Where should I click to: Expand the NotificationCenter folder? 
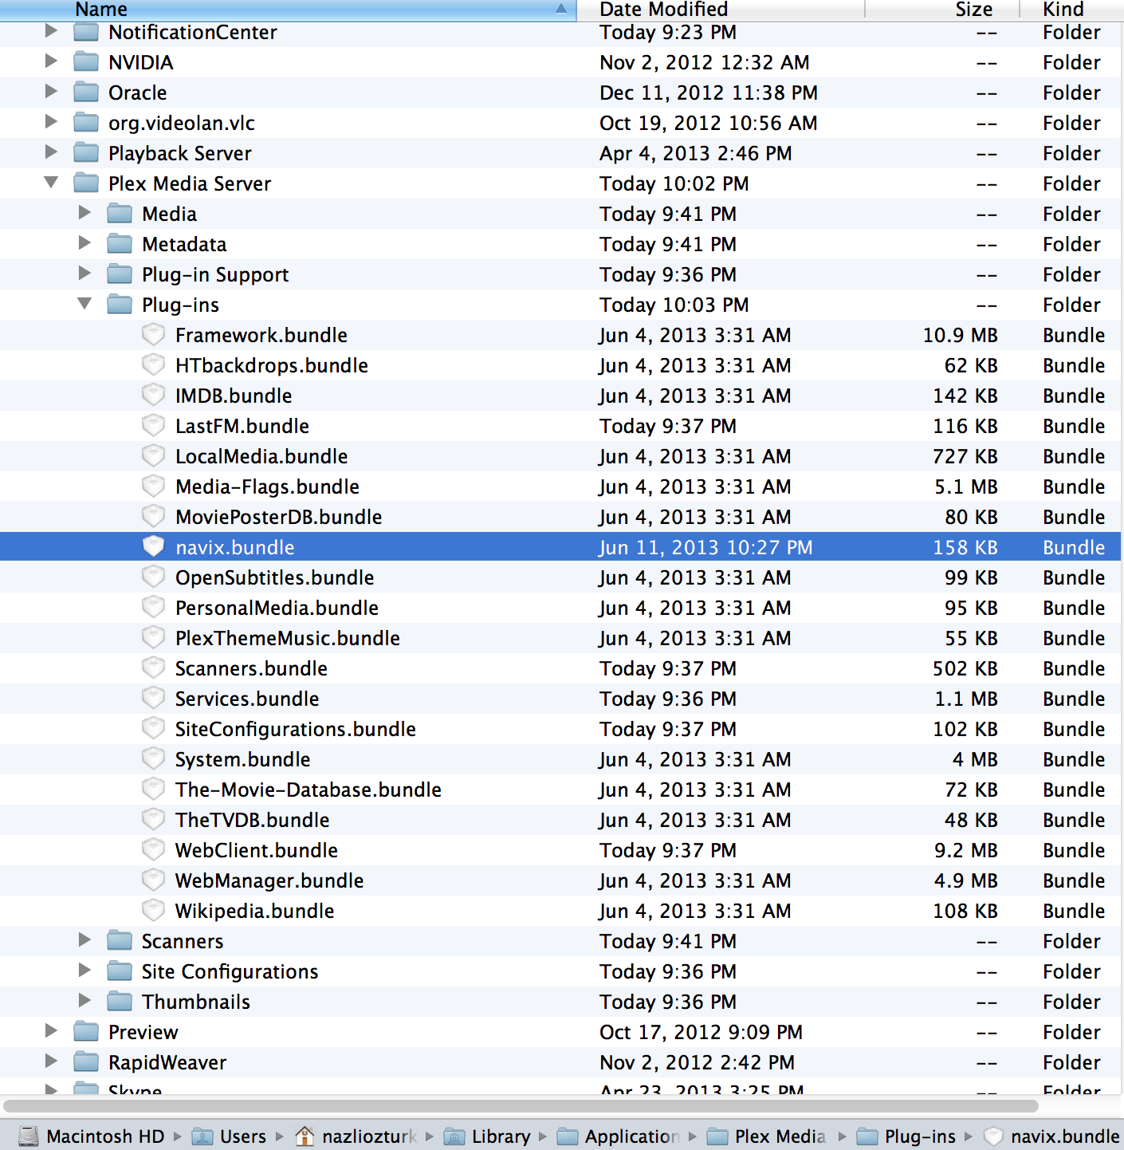(51, 31)
